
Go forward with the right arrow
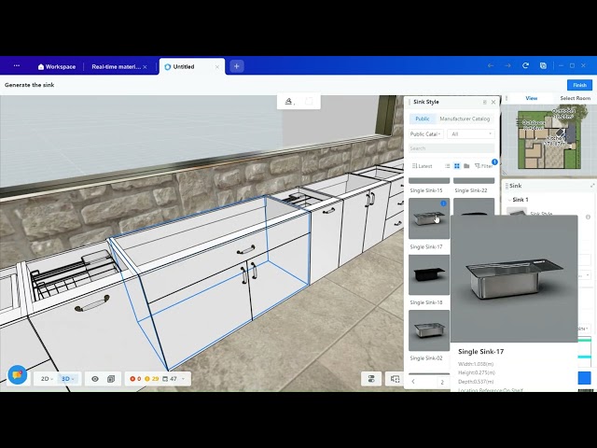(507, 66)
